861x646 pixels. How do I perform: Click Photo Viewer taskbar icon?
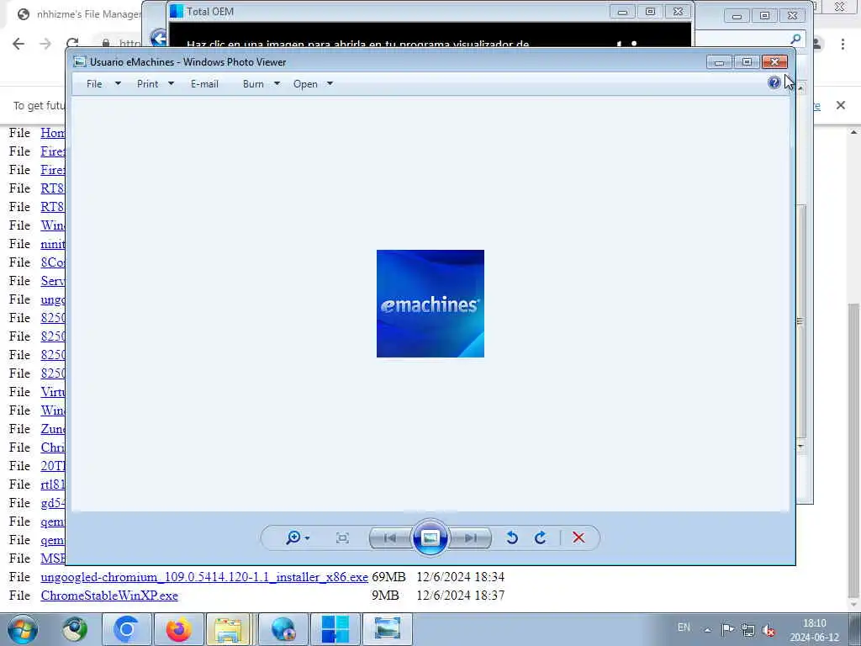point(387,629)
